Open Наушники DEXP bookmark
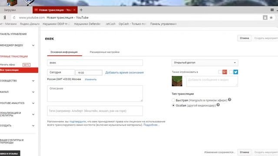This screenshot has height=156, width=278. tap(56, 24)
